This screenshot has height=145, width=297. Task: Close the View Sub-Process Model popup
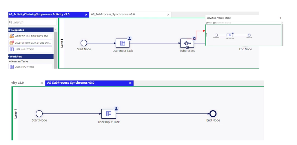click(x=281, y=18)
